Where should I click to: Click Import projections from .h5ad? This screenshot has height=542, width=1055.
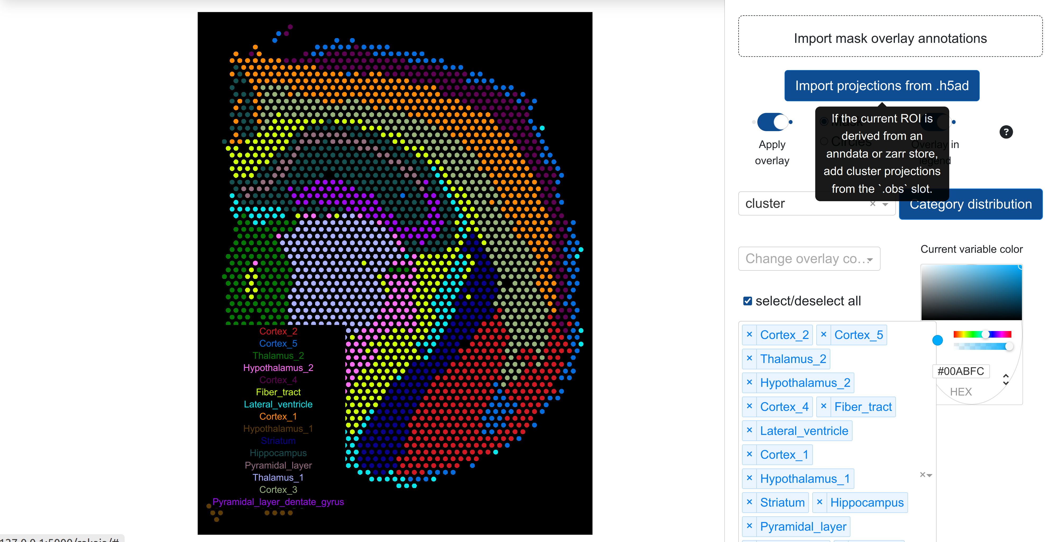pyautogui.click(x=882, y=86)
